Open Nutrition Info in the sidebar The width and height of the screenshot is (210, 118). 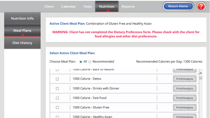coord(22,18)
